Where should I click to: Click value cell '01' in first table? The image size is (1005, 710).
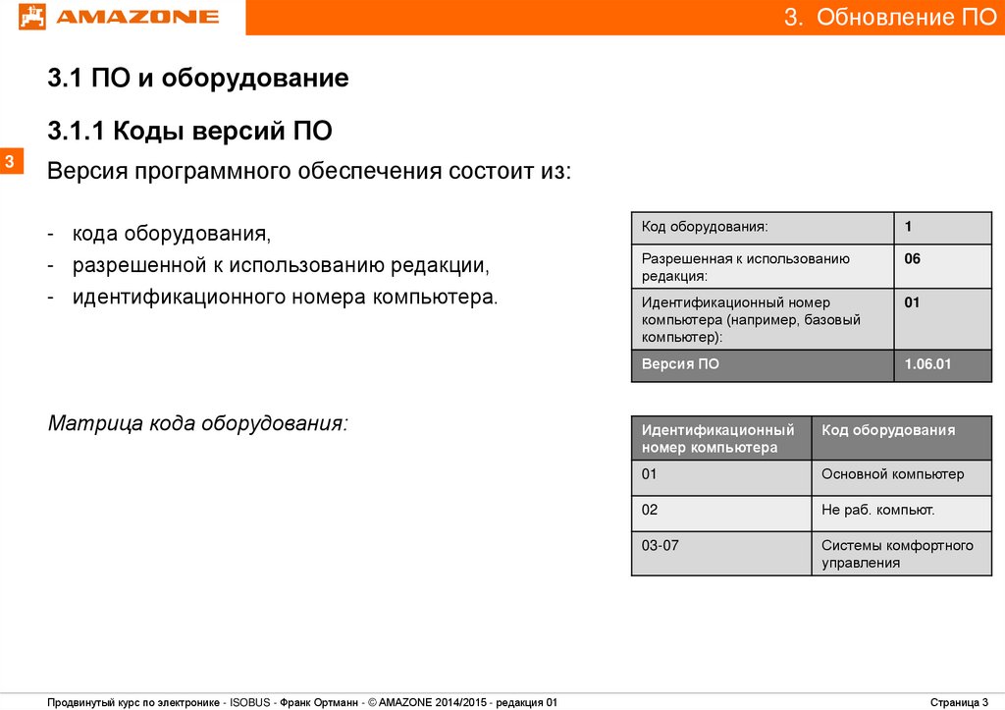click(943, 319)
